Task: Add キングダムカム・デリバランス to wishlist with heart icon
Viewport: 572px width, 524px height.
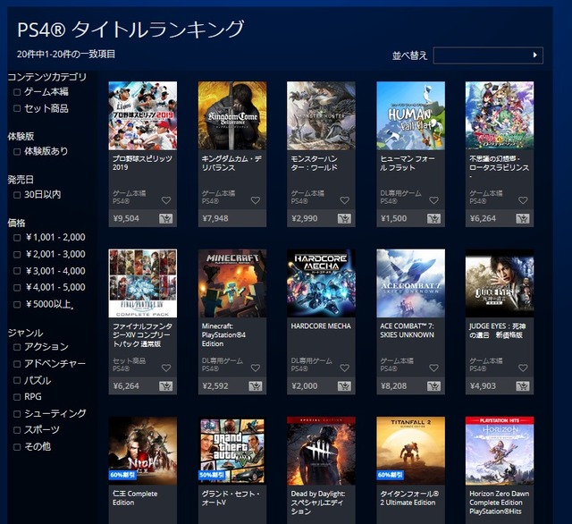Action: [256, 200]
